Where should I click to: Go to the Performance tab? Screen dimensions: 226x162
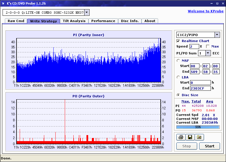(x=103, y=21)
